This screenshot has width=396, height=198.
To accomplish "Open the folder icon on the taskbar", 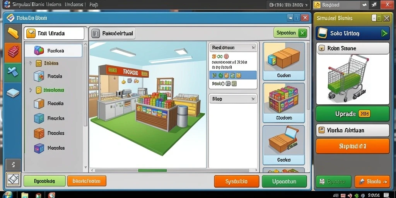I will click(x=25, y=195).
